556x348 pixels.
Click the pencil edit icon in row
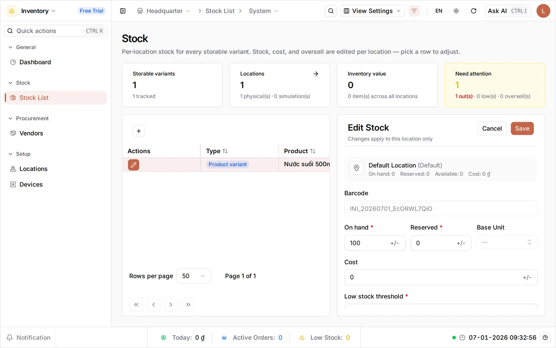tap(134, 165)
